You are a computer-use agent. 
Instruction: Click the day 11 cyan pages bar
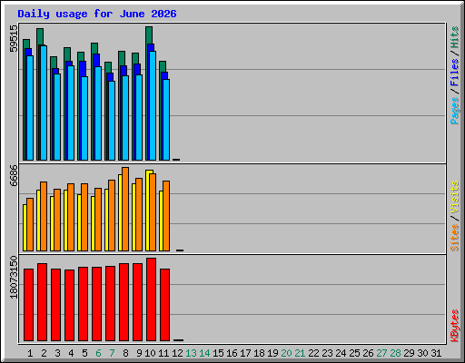click(x=166, y=120)
